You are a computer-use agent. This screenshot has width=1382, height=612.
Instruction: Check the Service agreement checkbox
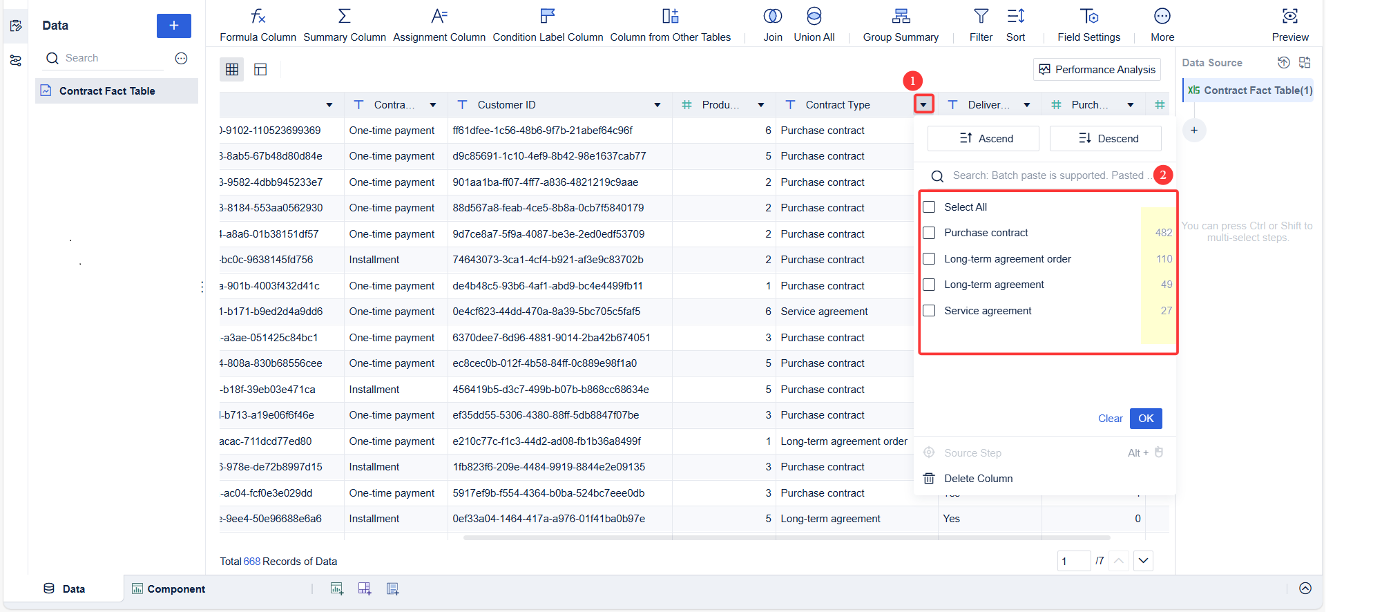930,311
